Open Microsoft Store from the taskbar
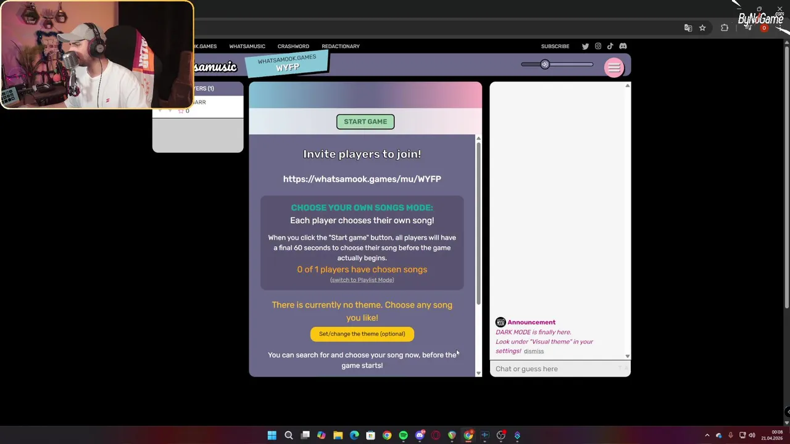Viewport: 790px width, 444px height. click(370, 435)
